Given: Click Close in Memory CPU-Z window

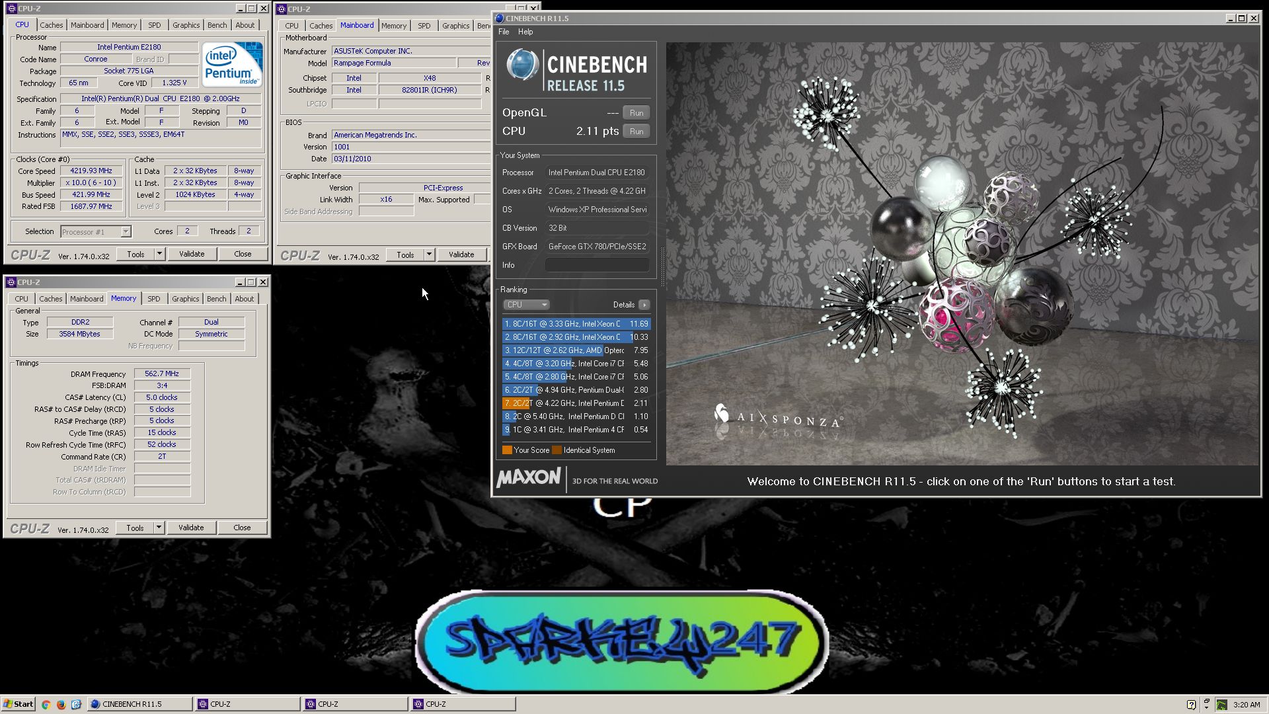Looking at the screenshot, I should [x=242, y=528].
